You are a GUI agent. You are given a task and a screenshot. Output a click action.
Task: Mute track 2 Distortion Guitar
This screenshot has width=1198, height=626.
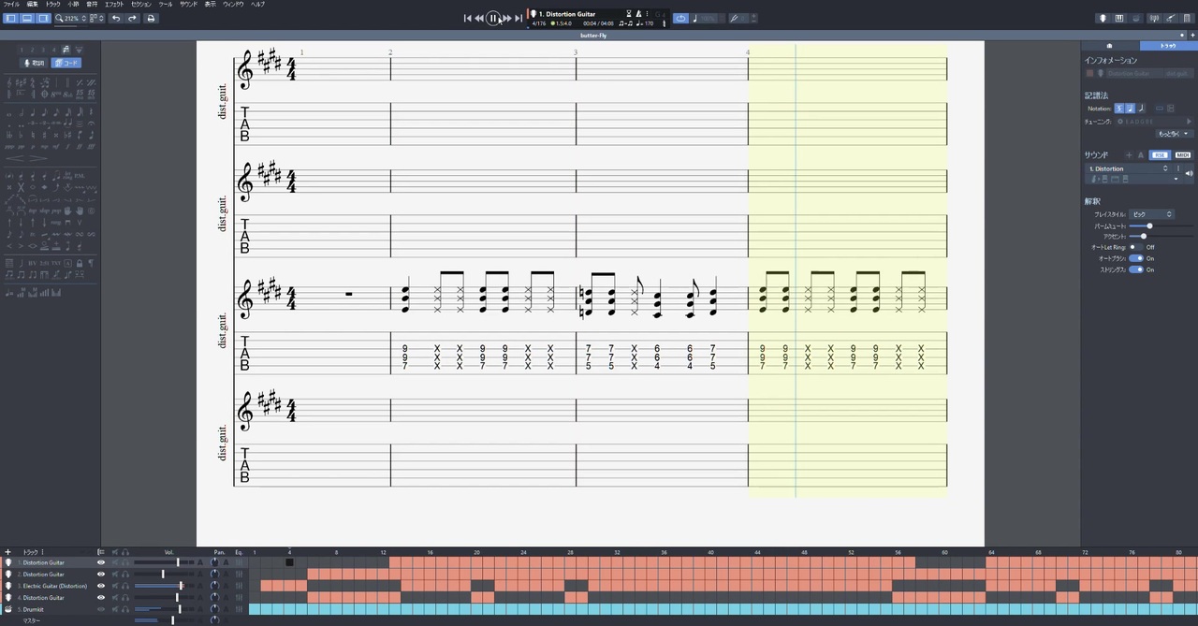(115, 575)
